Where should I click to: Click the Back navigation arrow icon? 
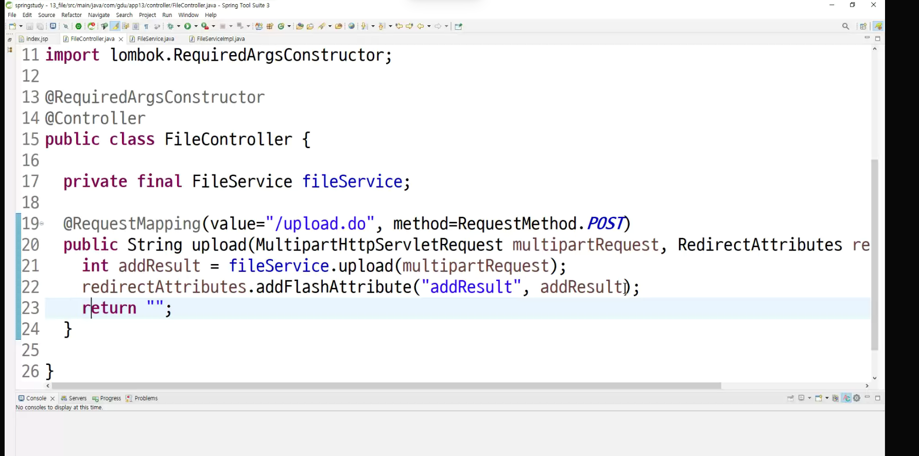[x=421, y=26]
